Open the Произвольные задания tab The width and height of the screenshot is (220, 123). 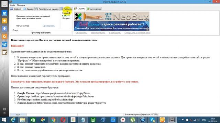47,9
